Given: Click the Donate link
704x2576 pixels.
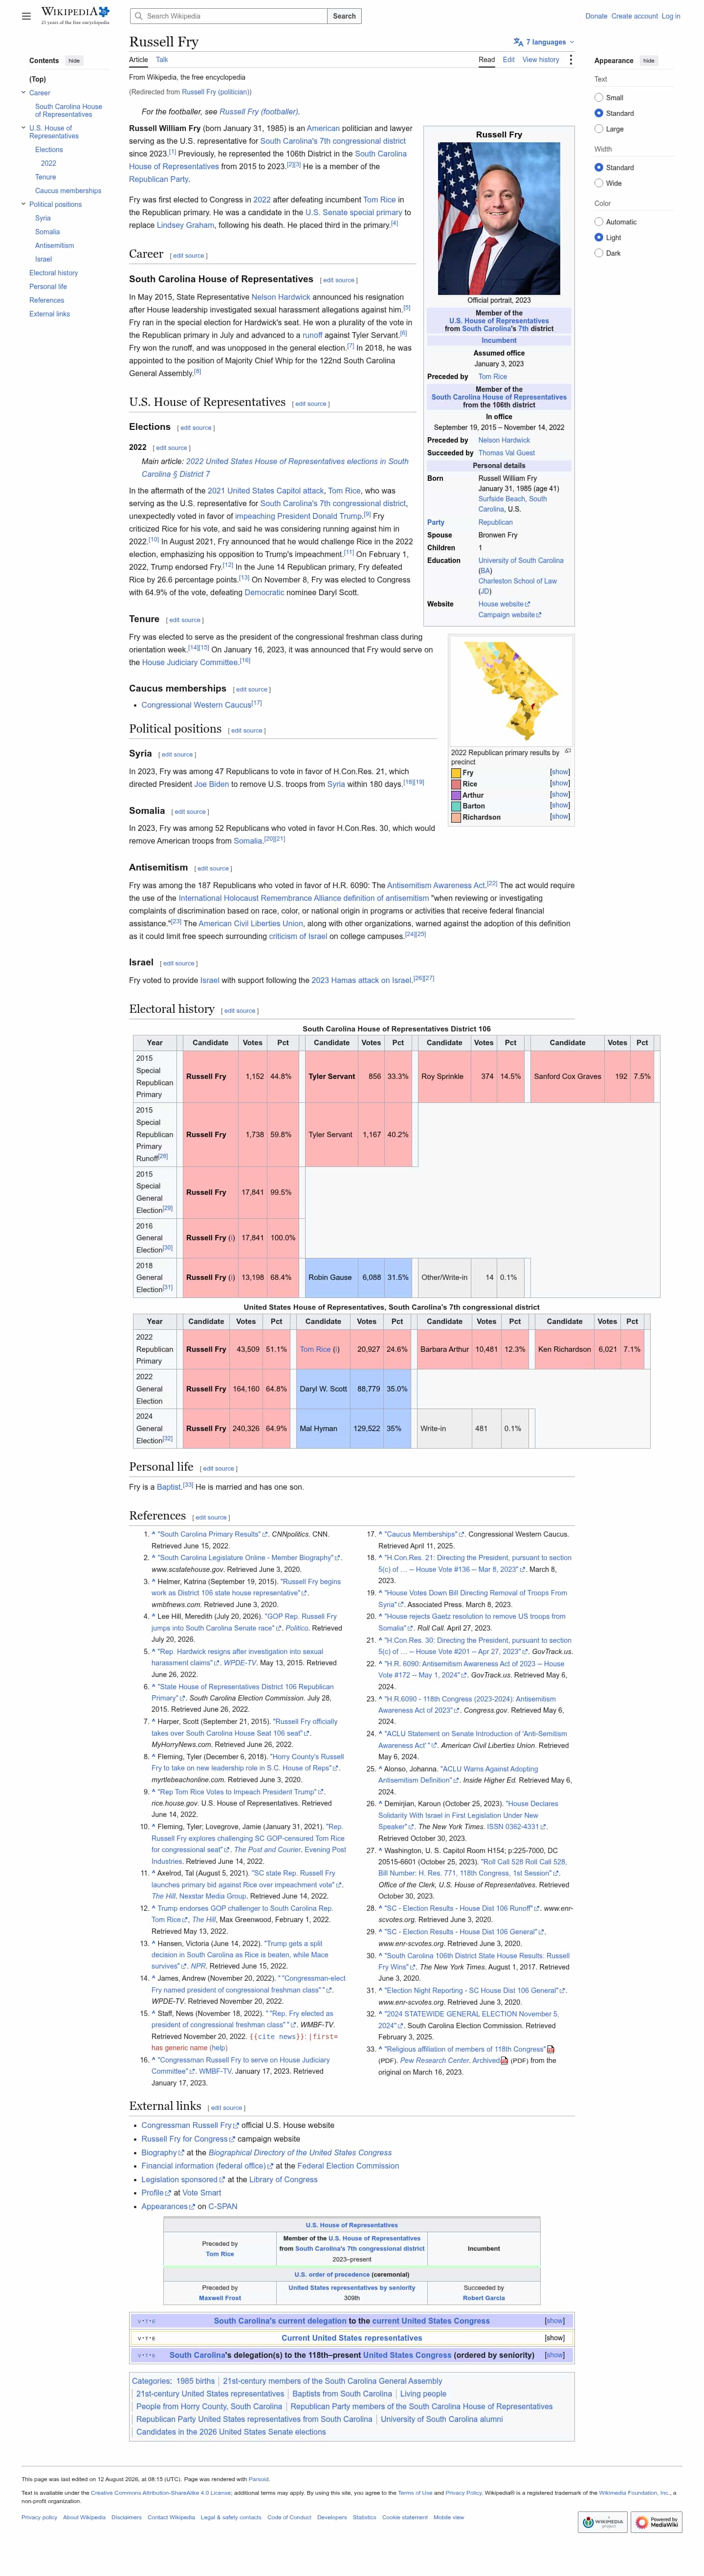Looking at the screenshot, I should [596, 16].
